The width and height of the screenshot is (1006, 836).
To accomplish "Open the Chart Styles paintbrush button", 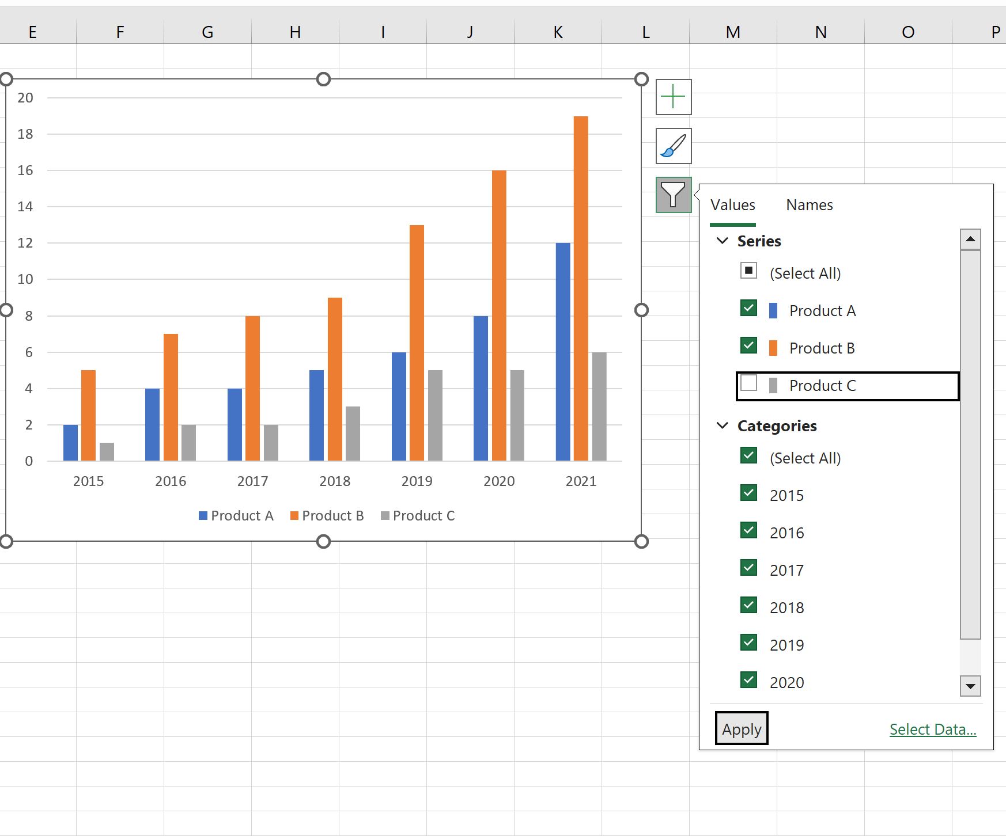I will pos(674,146).
